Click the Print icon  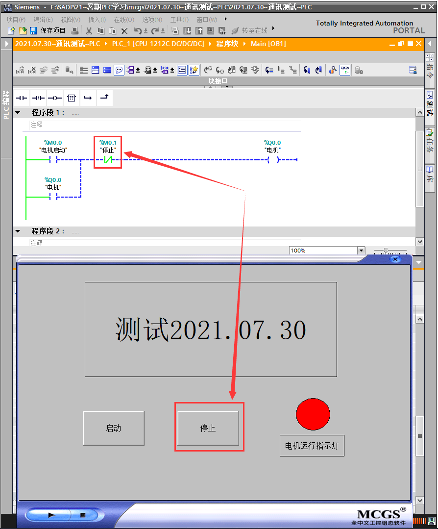coord(75,31)
